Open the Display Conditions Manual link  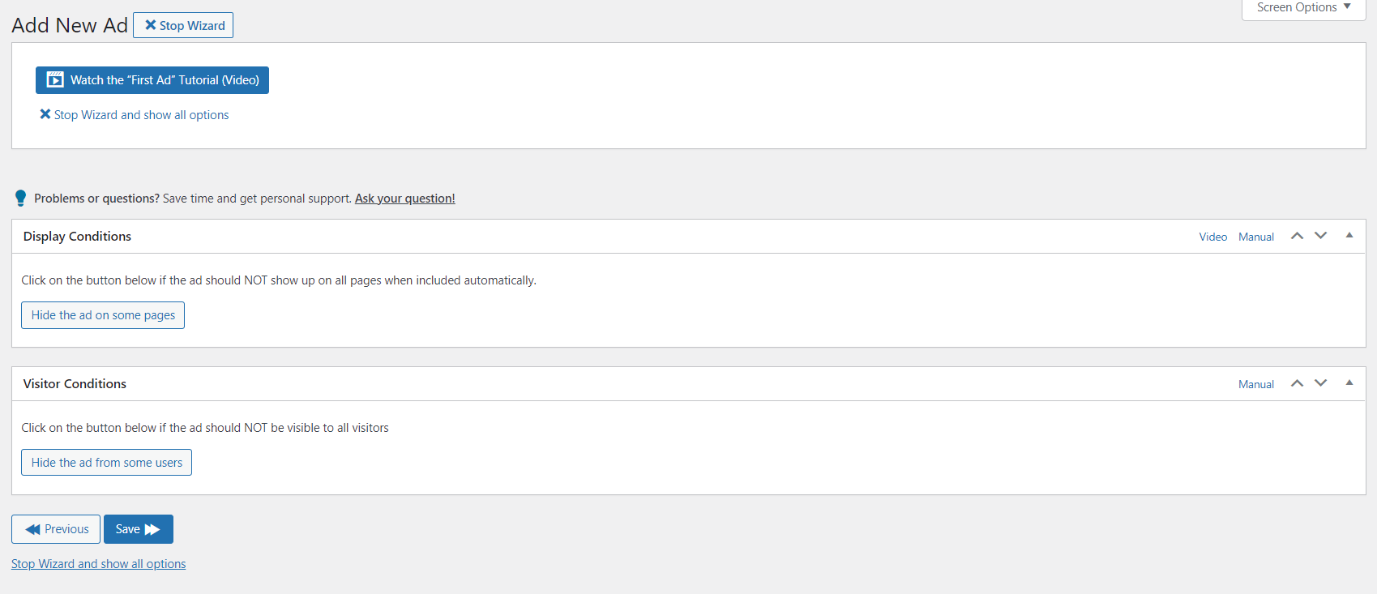1256,237
